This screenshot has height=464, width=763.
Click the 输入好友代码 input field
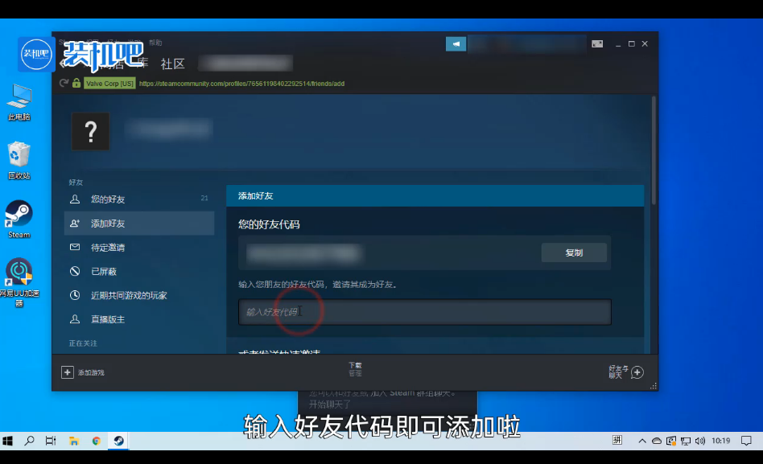[x=424, y=312]
